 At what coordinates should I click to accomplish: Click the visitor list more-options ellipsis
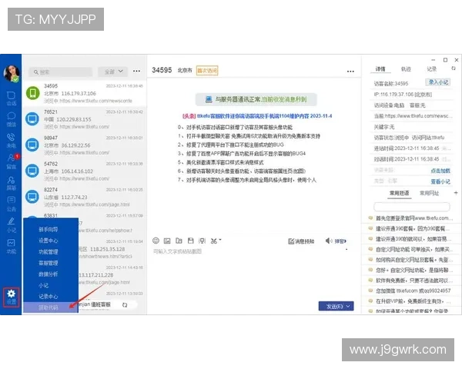(136, 71)
